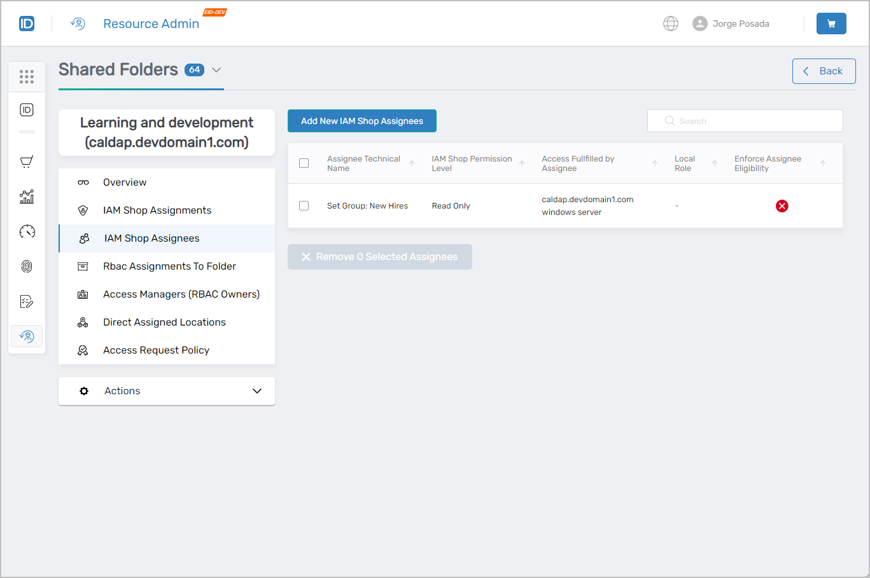This screenshot has width=870, height=578.
Task: Click Add New IAM Shop Assignees button
Action: [361, 120]
